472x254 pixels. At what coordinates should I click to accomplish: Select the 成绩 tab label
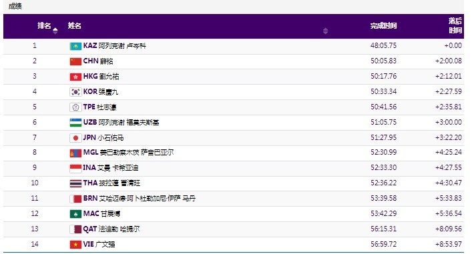15,6
